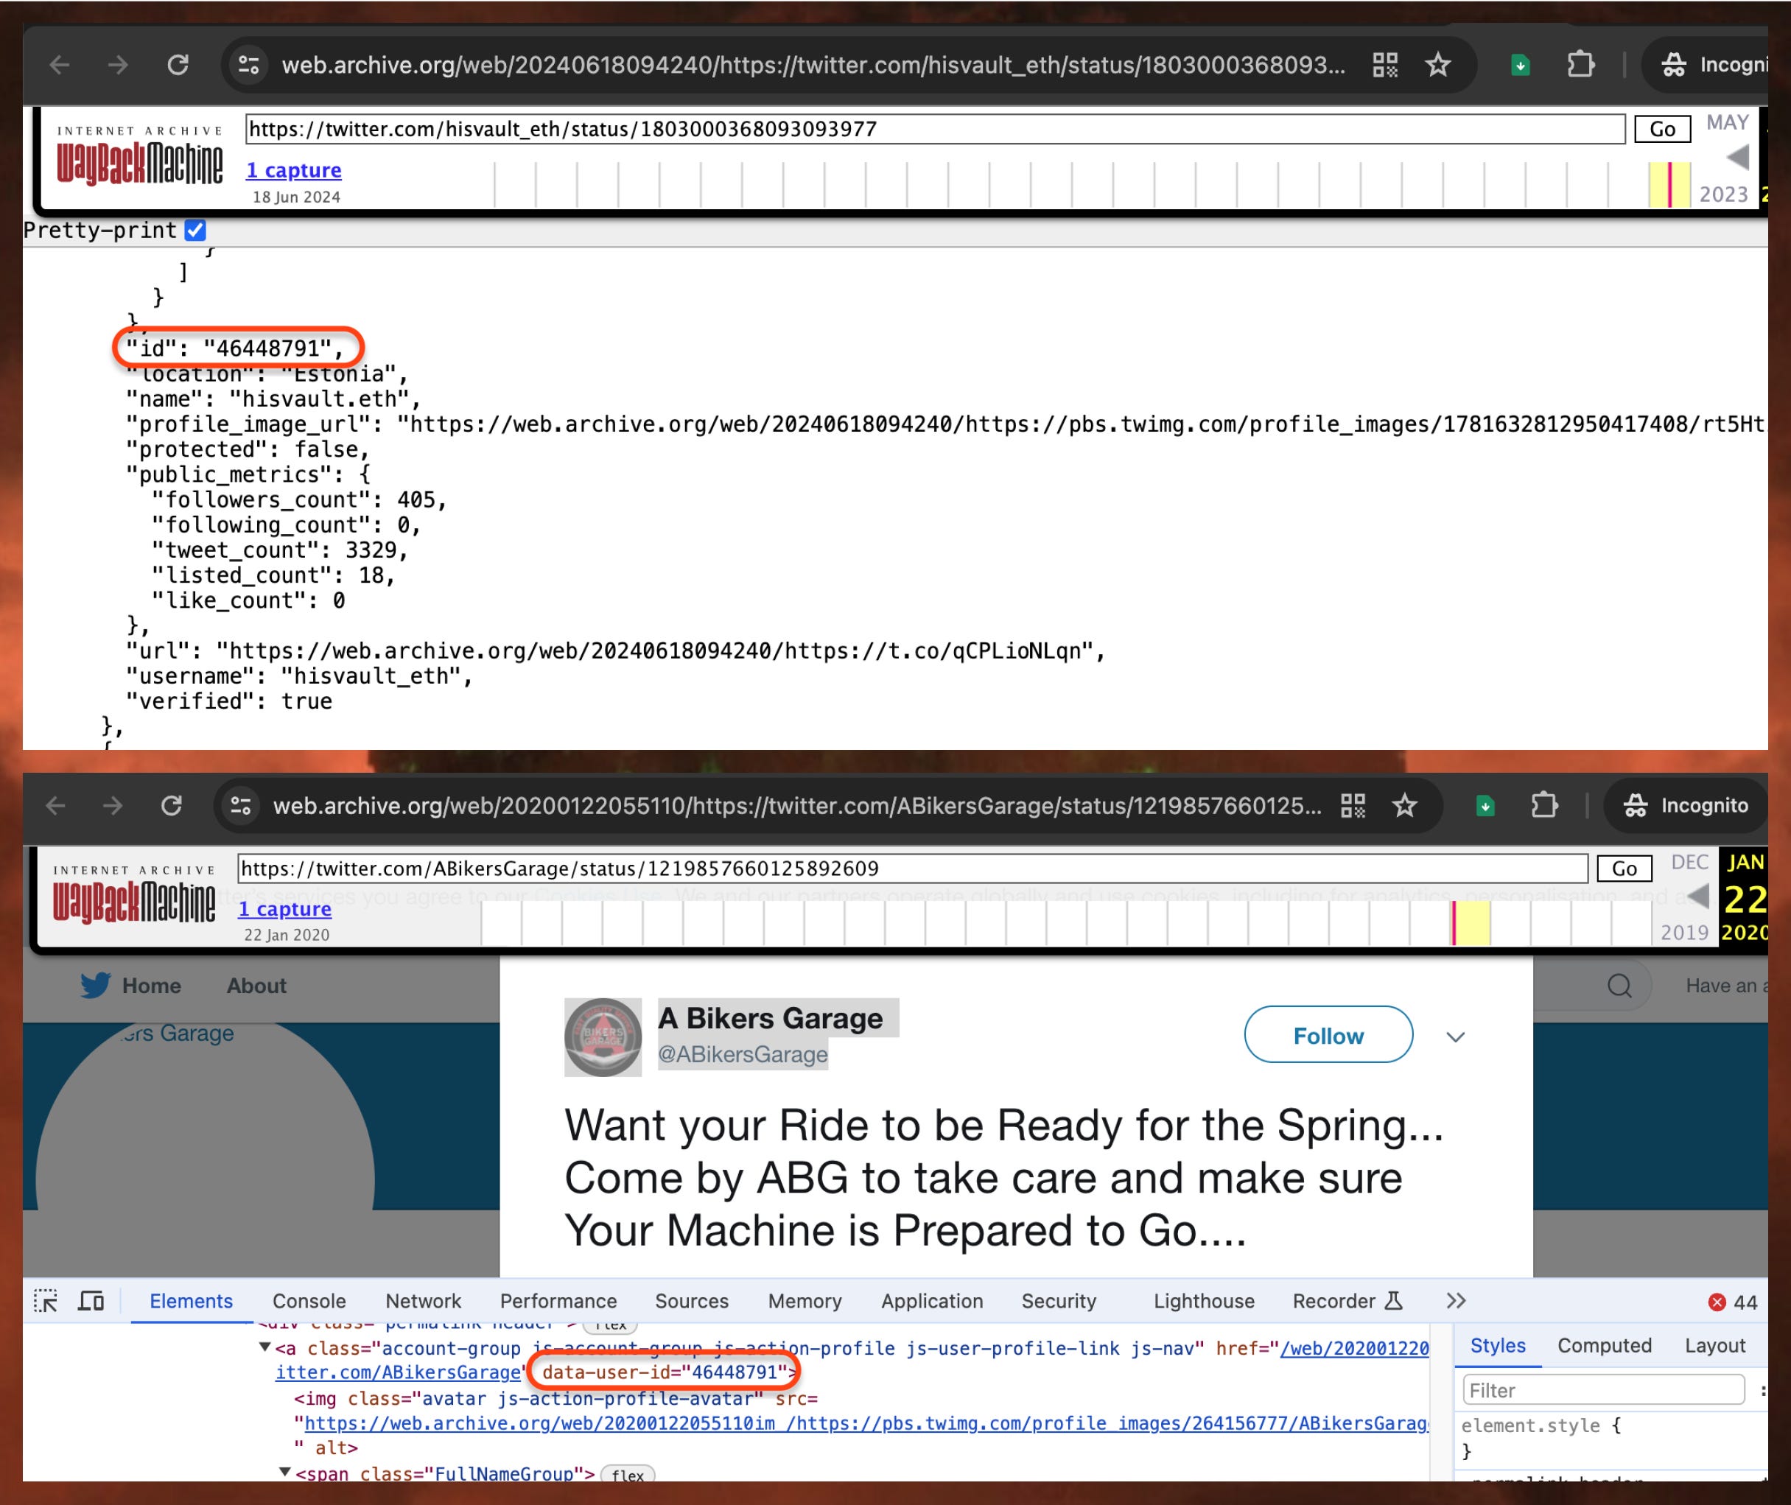1791x1505 pixels.
Task: Click Go button in bottom Wayback toolbar
Action: pyautogui.click(x=1624, y=869)
